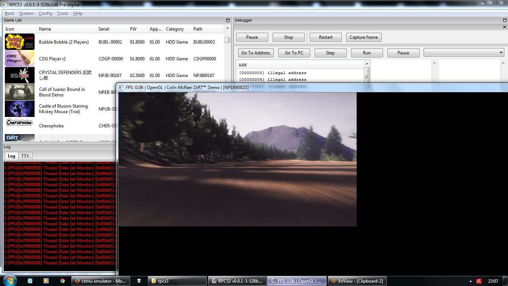Select the Cherophobe logo icon
This screenshot has height=286, width=508.
[x=19, y=123]
